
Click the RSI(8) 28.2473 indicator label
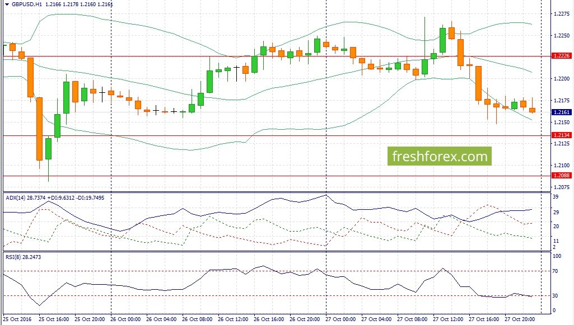[23, 257]
